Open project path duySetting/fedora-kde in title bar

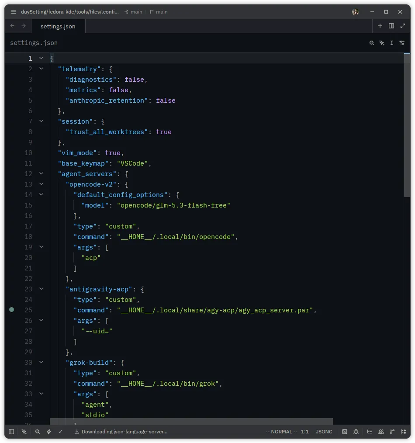tap(70, 12)
